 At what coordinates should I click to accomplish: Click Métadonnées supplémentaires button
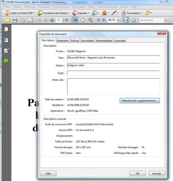click(x=139, y=100)
